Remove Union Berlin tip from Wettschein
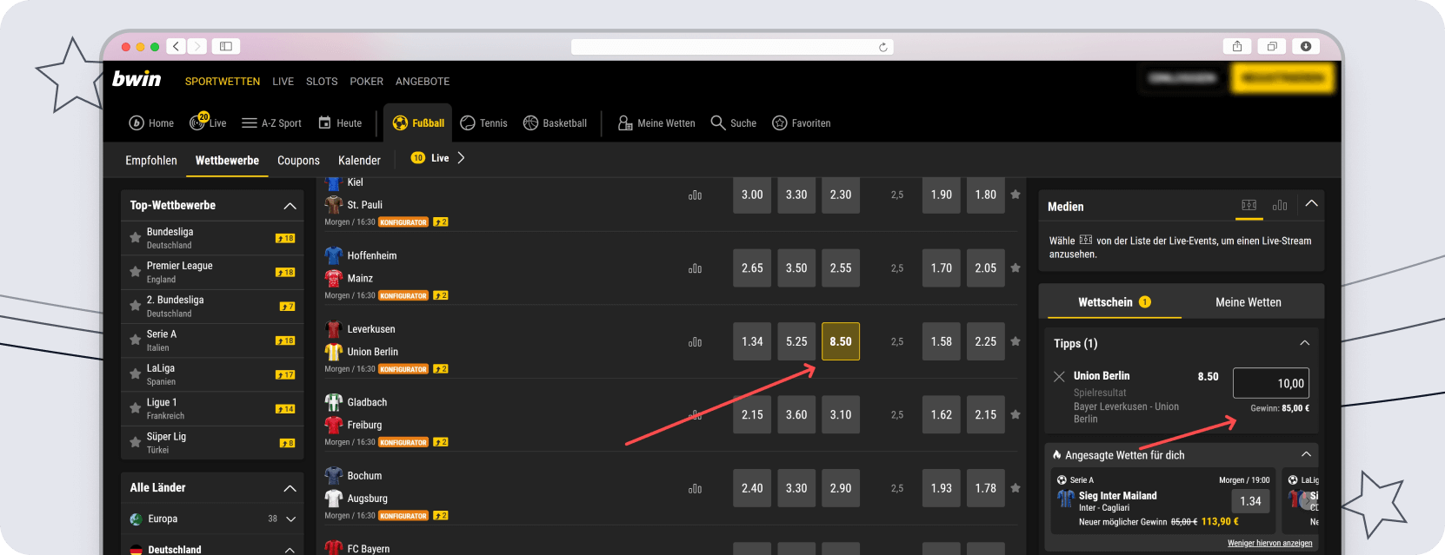 pos(1059,376)
